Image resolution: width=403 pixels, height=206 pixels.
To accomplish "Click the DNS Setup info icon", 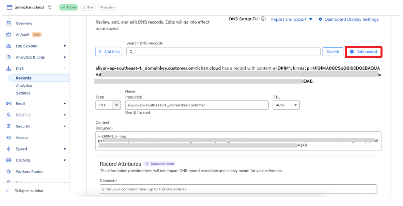I will [x=263, y=19].
